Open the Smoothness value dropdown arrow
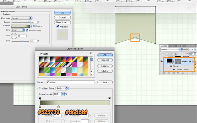 (63, 94)
